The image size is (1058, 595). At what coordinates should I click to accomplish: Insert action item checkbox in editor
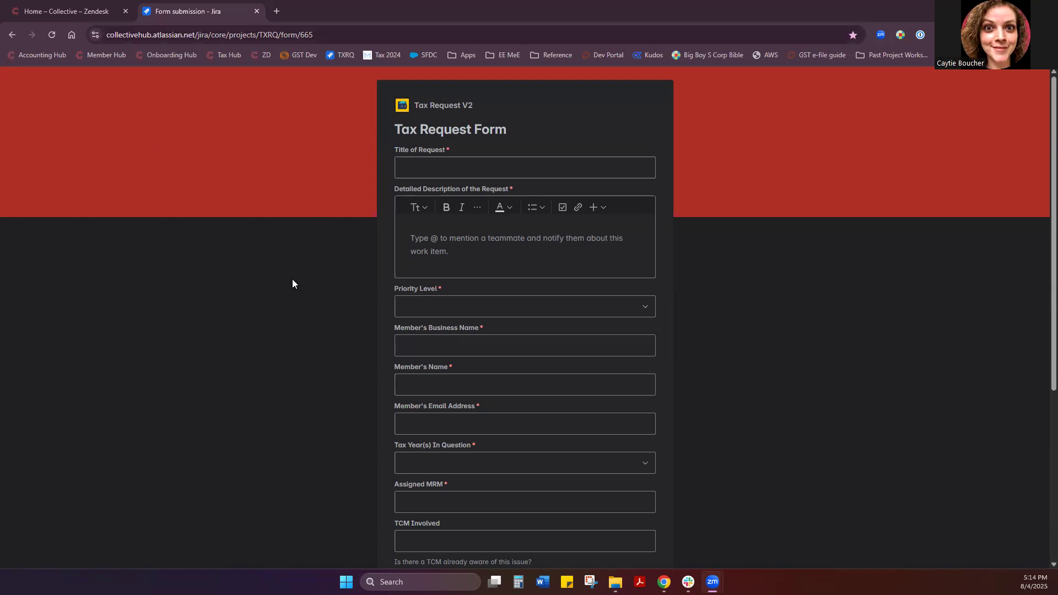[562, 208]
